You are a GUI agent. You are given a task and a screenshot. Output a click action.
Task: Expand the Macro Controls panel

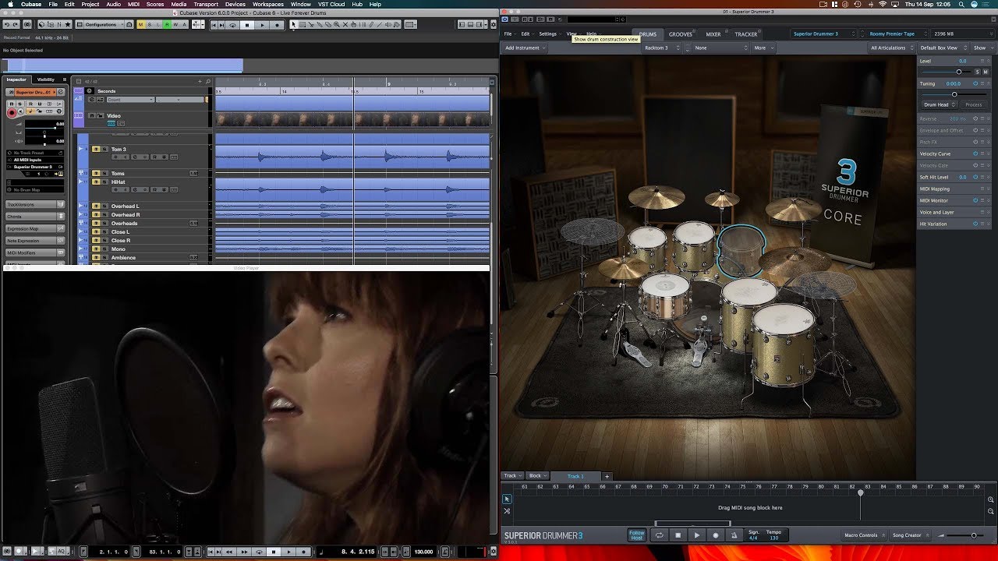pos(864,535)
